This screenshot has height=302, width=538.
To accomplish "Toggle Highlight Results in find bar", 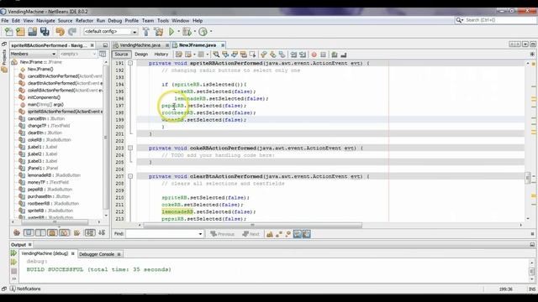I will coord(297,234).
